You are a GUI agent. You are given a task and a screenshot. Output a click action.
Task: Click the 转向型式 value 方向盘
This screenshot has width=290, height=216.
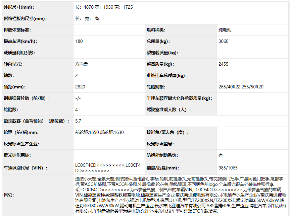(x=82, y=64)
